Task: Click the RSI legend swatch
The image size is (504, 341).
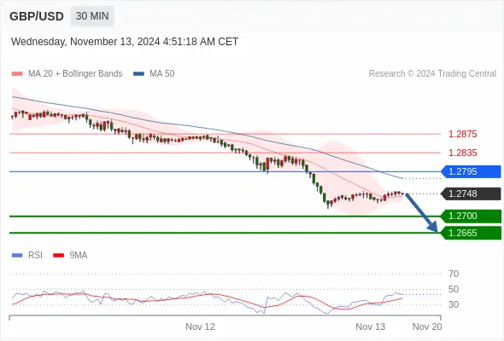Action: pos(17,256)
